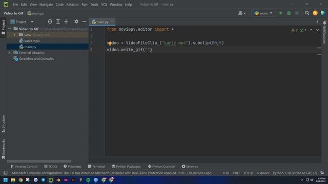Collapse the Video to GIF root folder
Viewport: 328px width, 184px height.
tap(9, 29)
